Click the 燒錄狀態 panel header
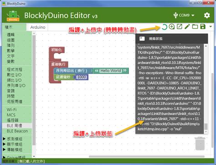The width and height of the screenshot is (216, 165). click(172, 39)
